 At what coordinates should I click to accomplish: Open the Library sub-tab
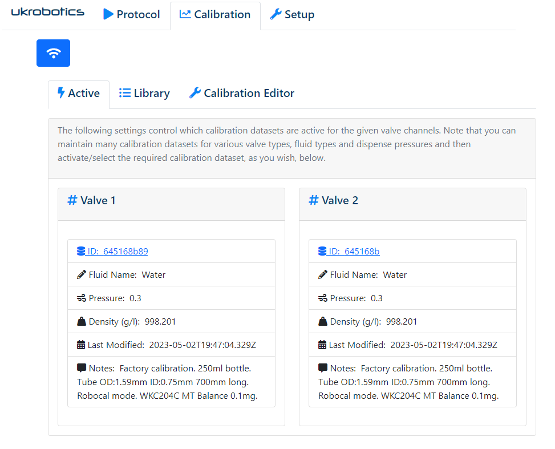coord(144,94)
